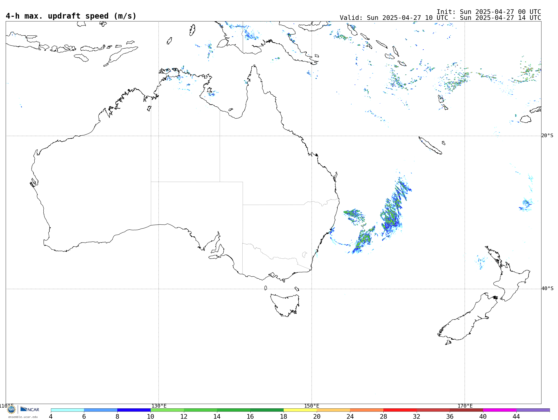The width and height of the screenshot is (558, 420).
Task: Click the colorbar tick label '8'
Action: click(x=117, y=417)
